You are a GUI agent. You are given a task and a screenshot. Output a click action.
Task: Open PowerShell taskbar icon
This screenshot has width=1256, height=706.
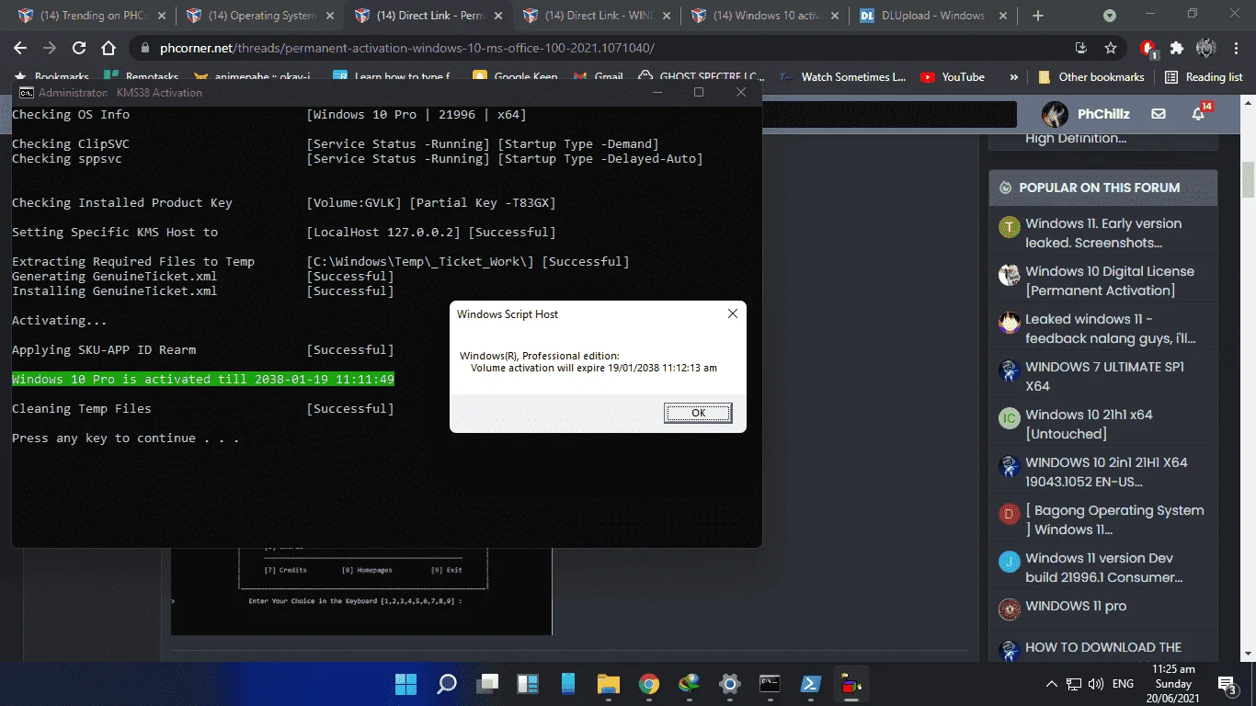pyautogui.click(x=810, y=684)
